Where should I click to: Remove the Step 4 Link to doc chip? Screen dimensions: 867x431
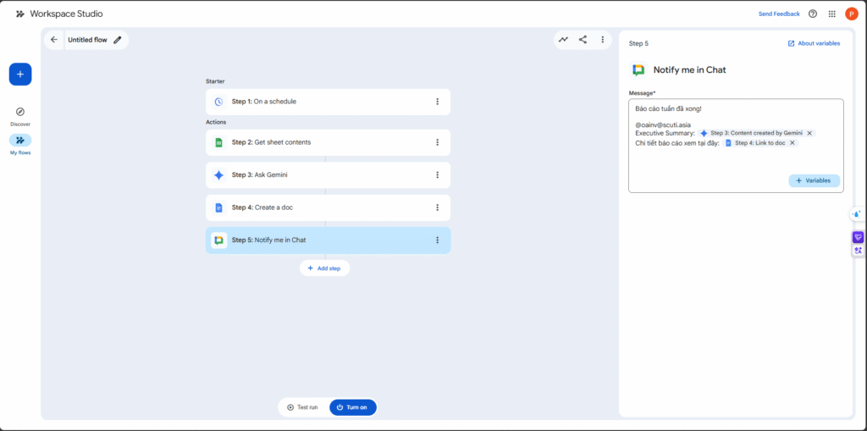[x=792, y=143]
